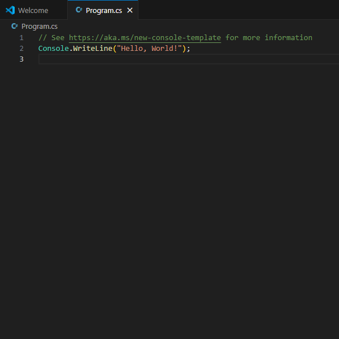Select the Program.cs tab title
Viewport: 339px width, 339px height.
[105, 10]
